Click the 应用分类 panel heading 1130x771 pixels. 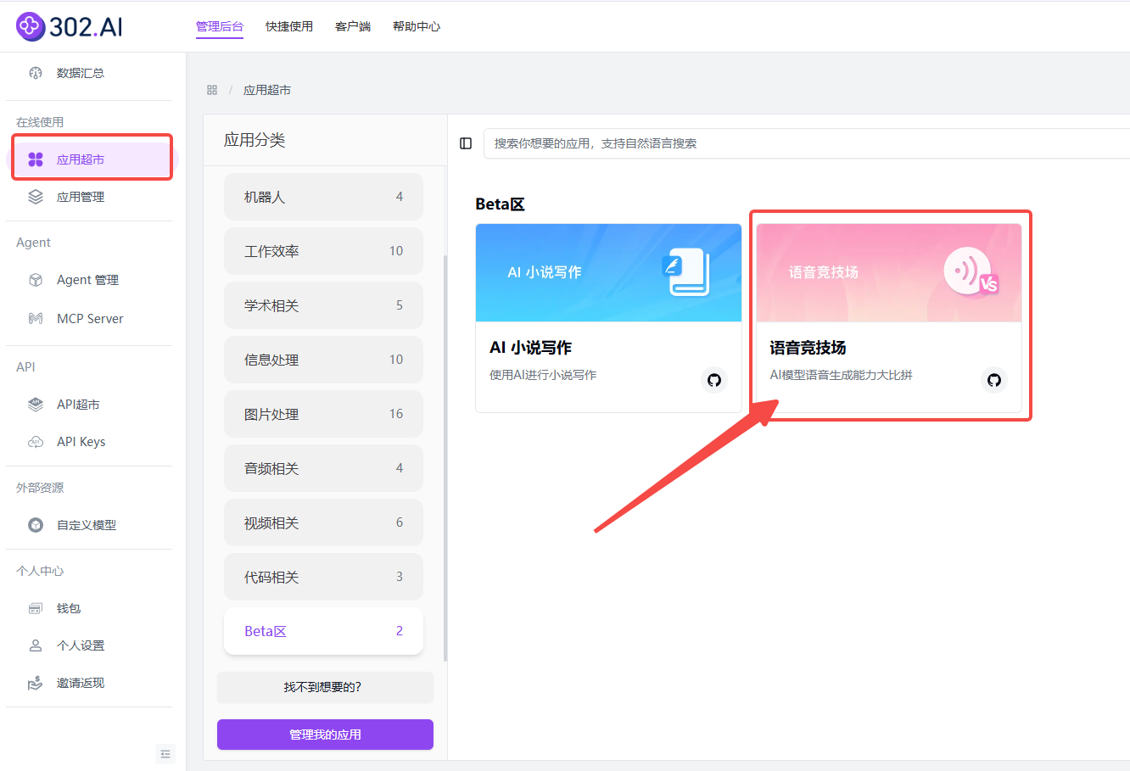click(x=255, y=140)
